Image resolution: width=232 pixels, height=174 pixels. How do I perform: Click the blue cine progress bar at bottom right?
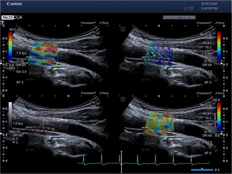[x=202, y=170]
